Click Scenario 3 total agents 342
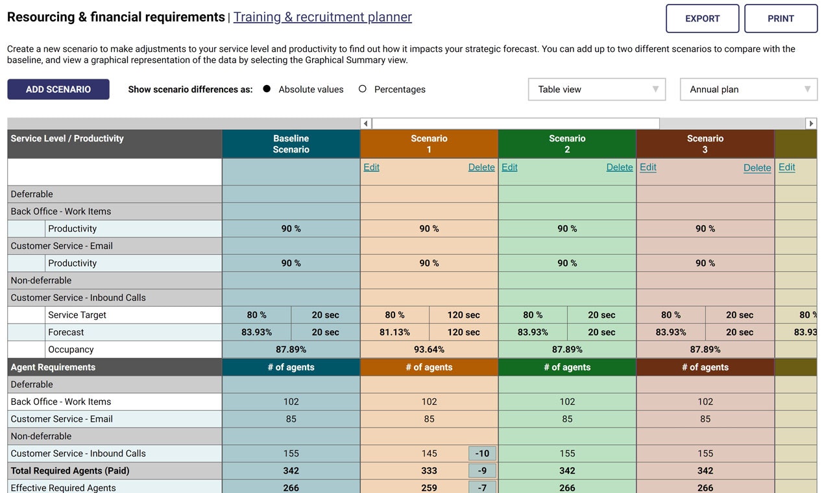 tap(705, 471)
